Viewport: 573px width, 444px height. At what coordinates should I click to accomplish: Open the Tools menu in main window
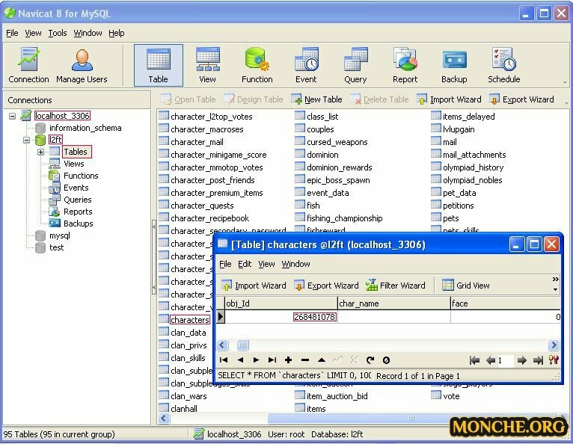pos(58,33)
